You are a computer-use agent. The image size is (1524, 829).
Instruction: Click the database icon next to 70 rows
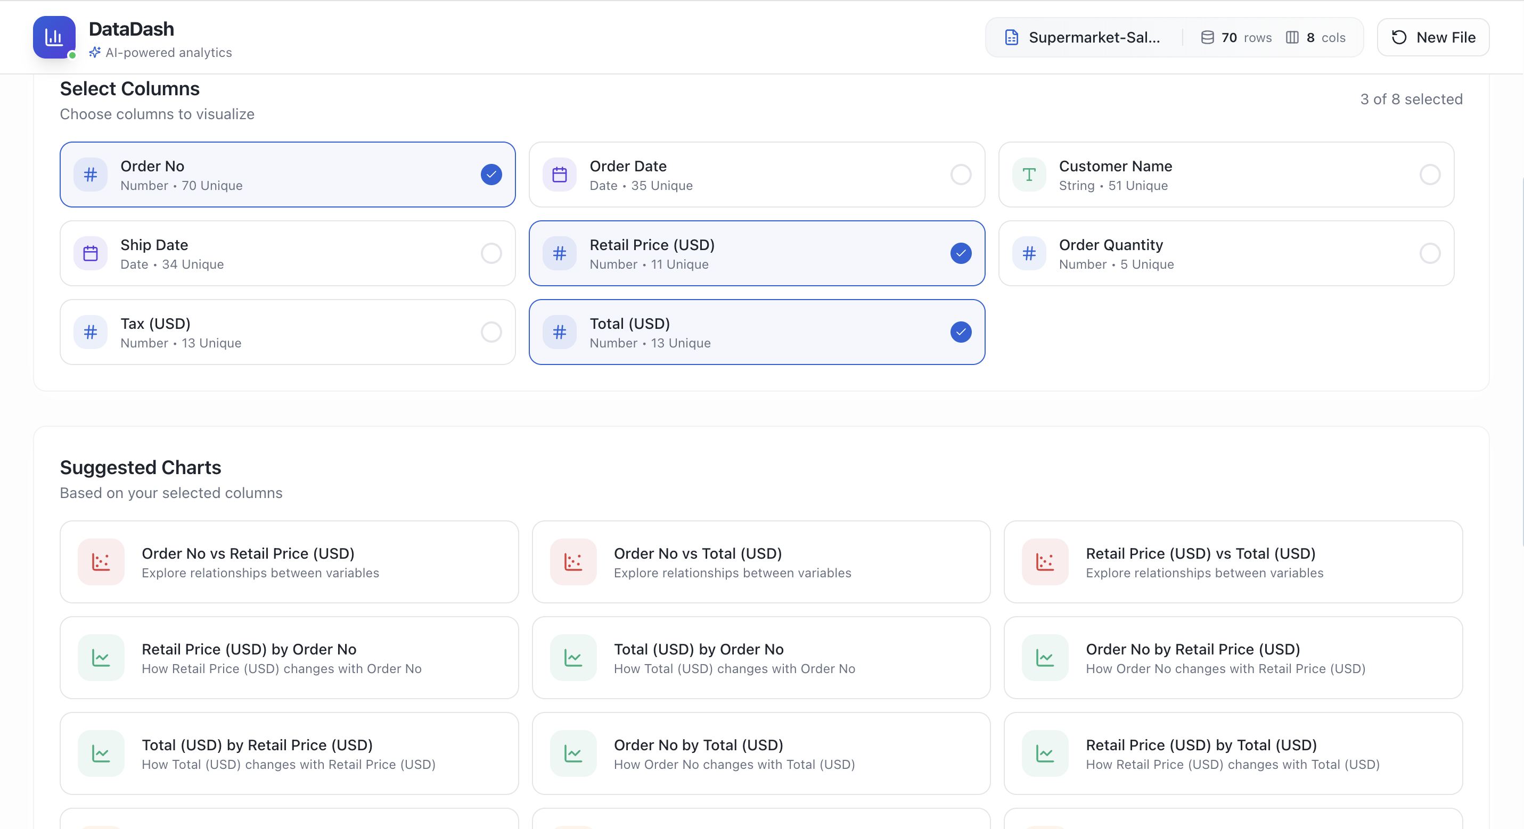[x=1208, y=37]
